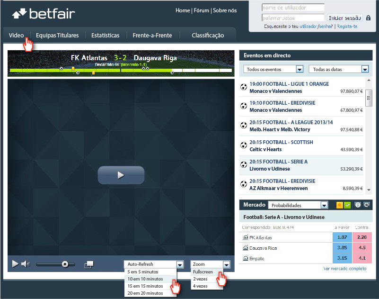
Task: Open the price chart icon for Daugava Riga
Action: [x=246, y=248]
